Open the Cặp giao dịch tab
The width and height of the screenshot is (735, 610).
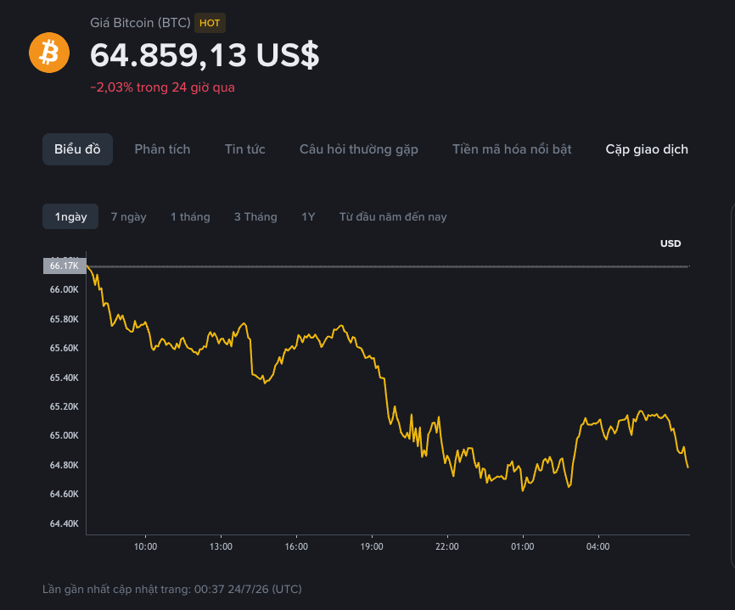[x=647, y=149]
